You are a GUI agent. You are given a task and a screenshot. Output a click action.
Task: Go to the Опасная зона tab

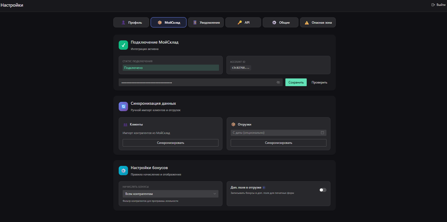(x=318, y=23)
